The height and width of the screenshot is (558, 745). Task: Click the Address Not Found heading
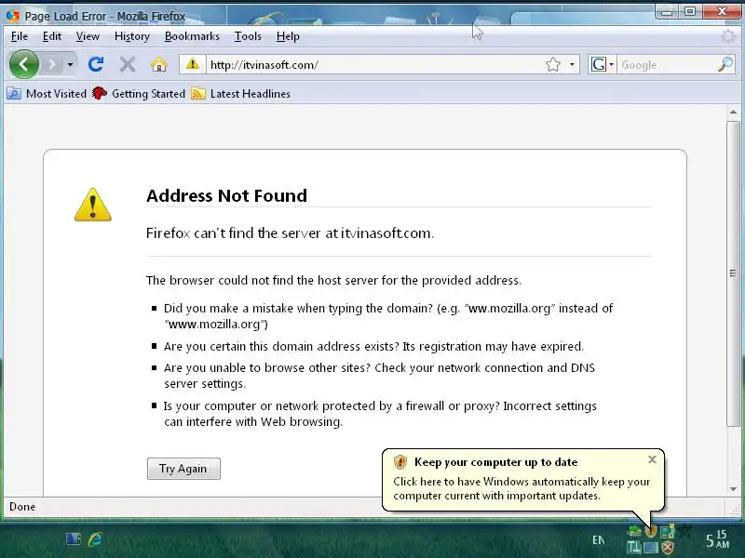pyautogui.click(x=226, y=195)
